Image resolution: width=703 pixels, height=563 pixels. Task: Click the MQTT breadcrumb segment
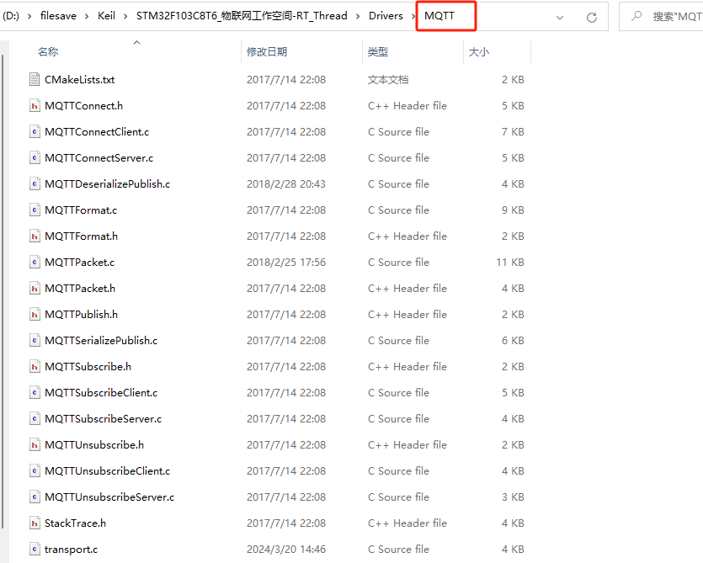point(439,16)
